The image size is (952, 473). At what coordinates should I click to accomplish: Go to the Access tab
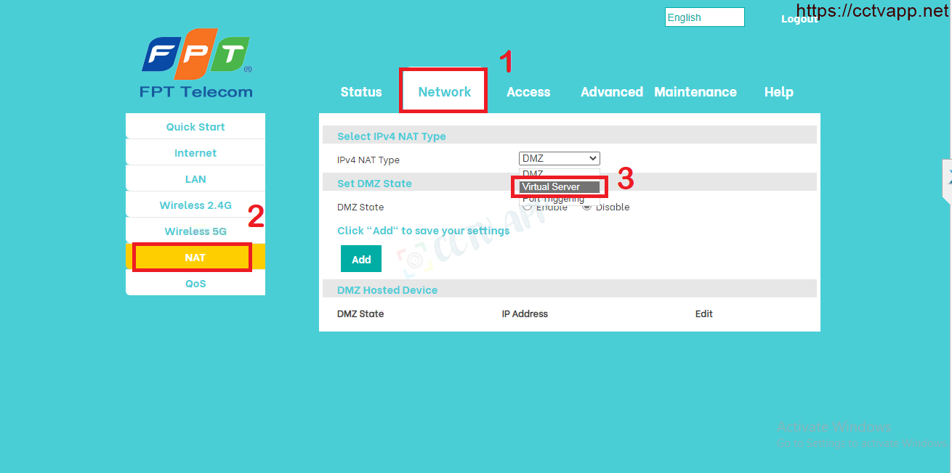click(528, 92)
